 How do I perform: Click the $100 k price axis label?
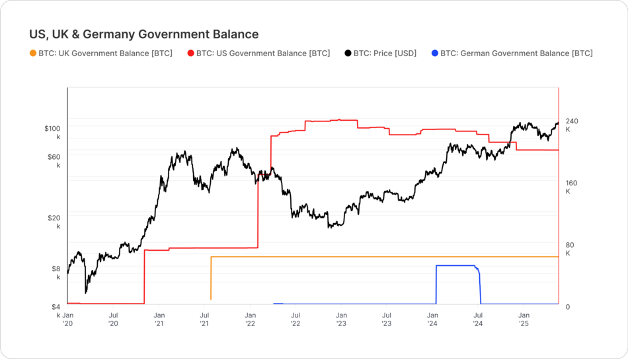[x=52, y=133]
